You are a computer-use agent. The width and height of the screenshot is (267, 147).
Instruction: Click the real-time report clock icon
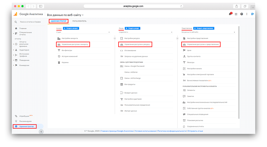pos(16,44)
